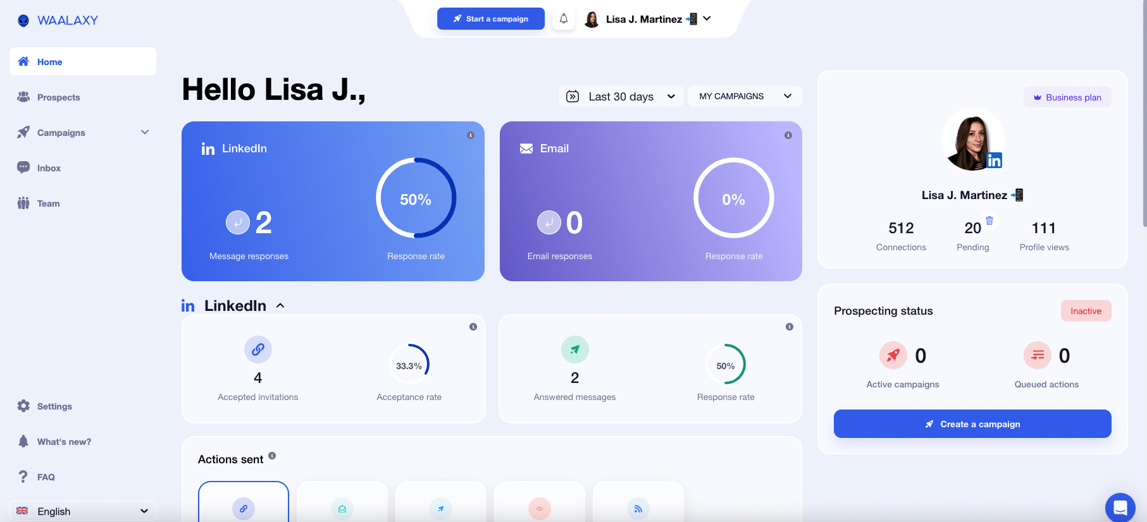Open the Lisa J. Martinez account menu

pos(648,19)
